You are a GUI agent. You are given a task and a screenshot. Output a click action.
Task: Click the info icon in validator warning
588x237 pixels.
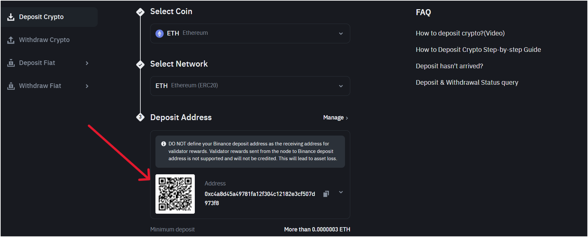point(164,144)
